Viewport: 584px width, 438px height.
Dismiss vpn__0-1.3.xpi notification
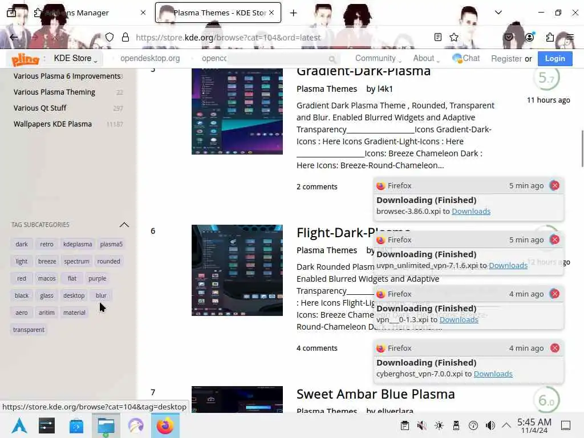(x=555, y=294)
